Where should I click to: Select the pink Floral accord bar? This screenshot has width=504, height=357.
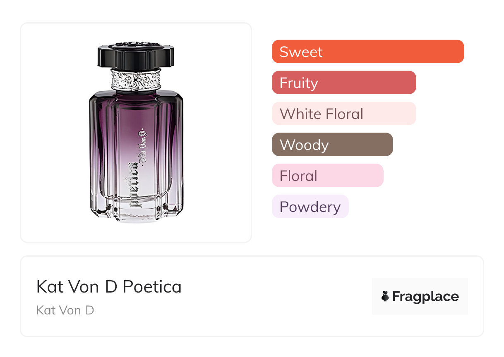pos(328,176)
